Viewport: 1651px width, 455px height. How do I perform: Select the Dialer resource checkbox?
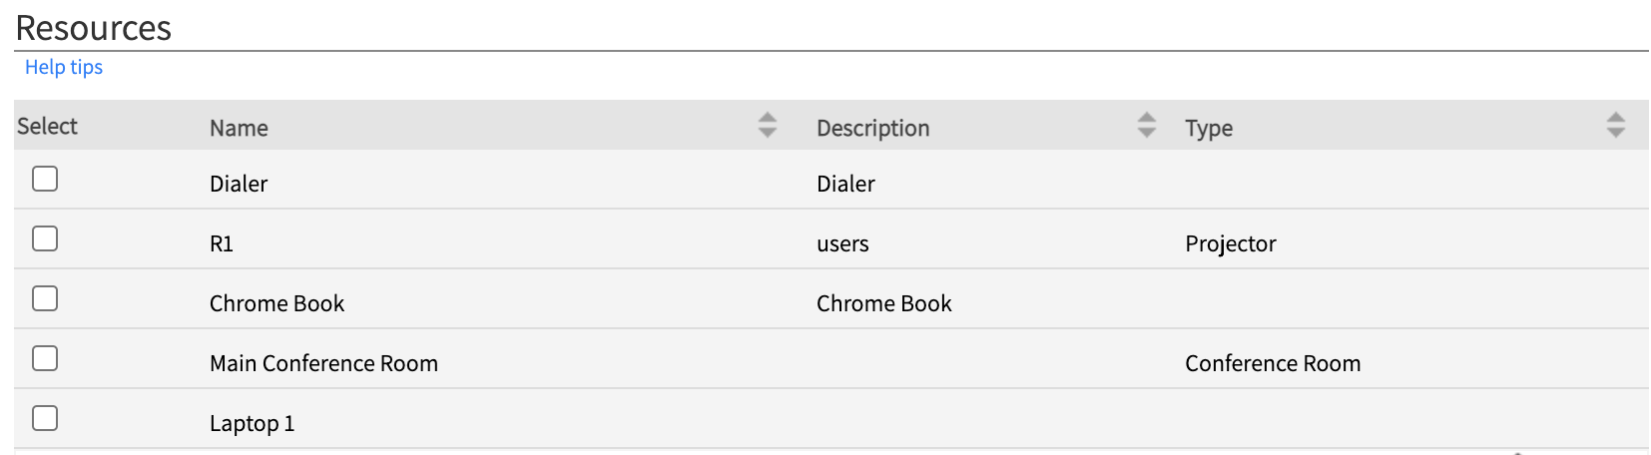[x=45, y=179]
